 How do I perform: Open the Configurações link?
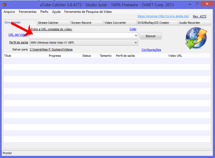pyautogui.click(x=151, y=50)
